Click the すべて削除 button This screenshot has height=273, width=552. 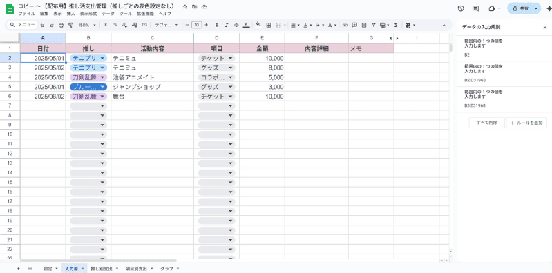click(487, 123)
